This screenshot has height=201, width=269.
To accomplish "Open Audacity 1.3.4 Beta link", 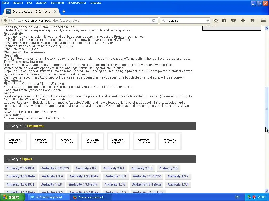I will pos(147,185).
